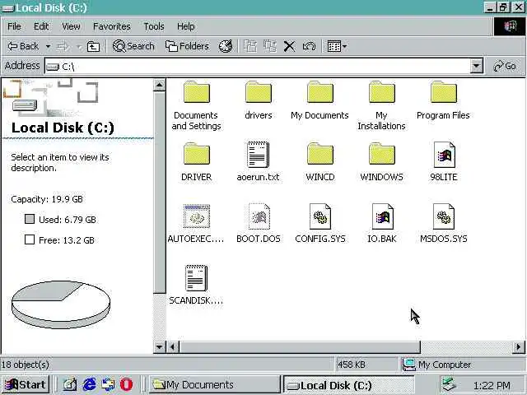Viewport: 527px width, 395px height.
Task: Click the Show Desktop quick launch icon
Action: click(x=70, y=384)
